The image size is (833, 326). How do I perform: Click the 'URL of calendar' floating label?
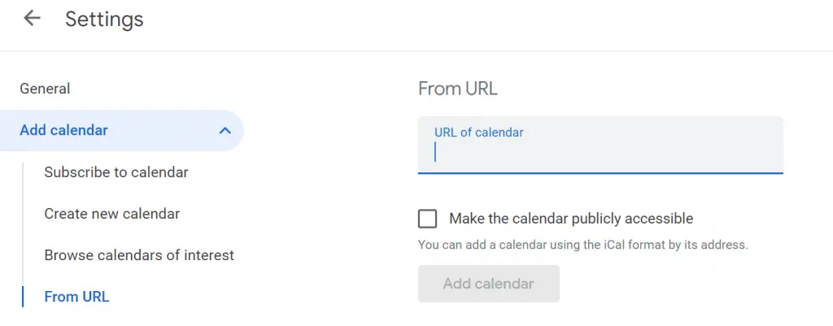(479, 132)
